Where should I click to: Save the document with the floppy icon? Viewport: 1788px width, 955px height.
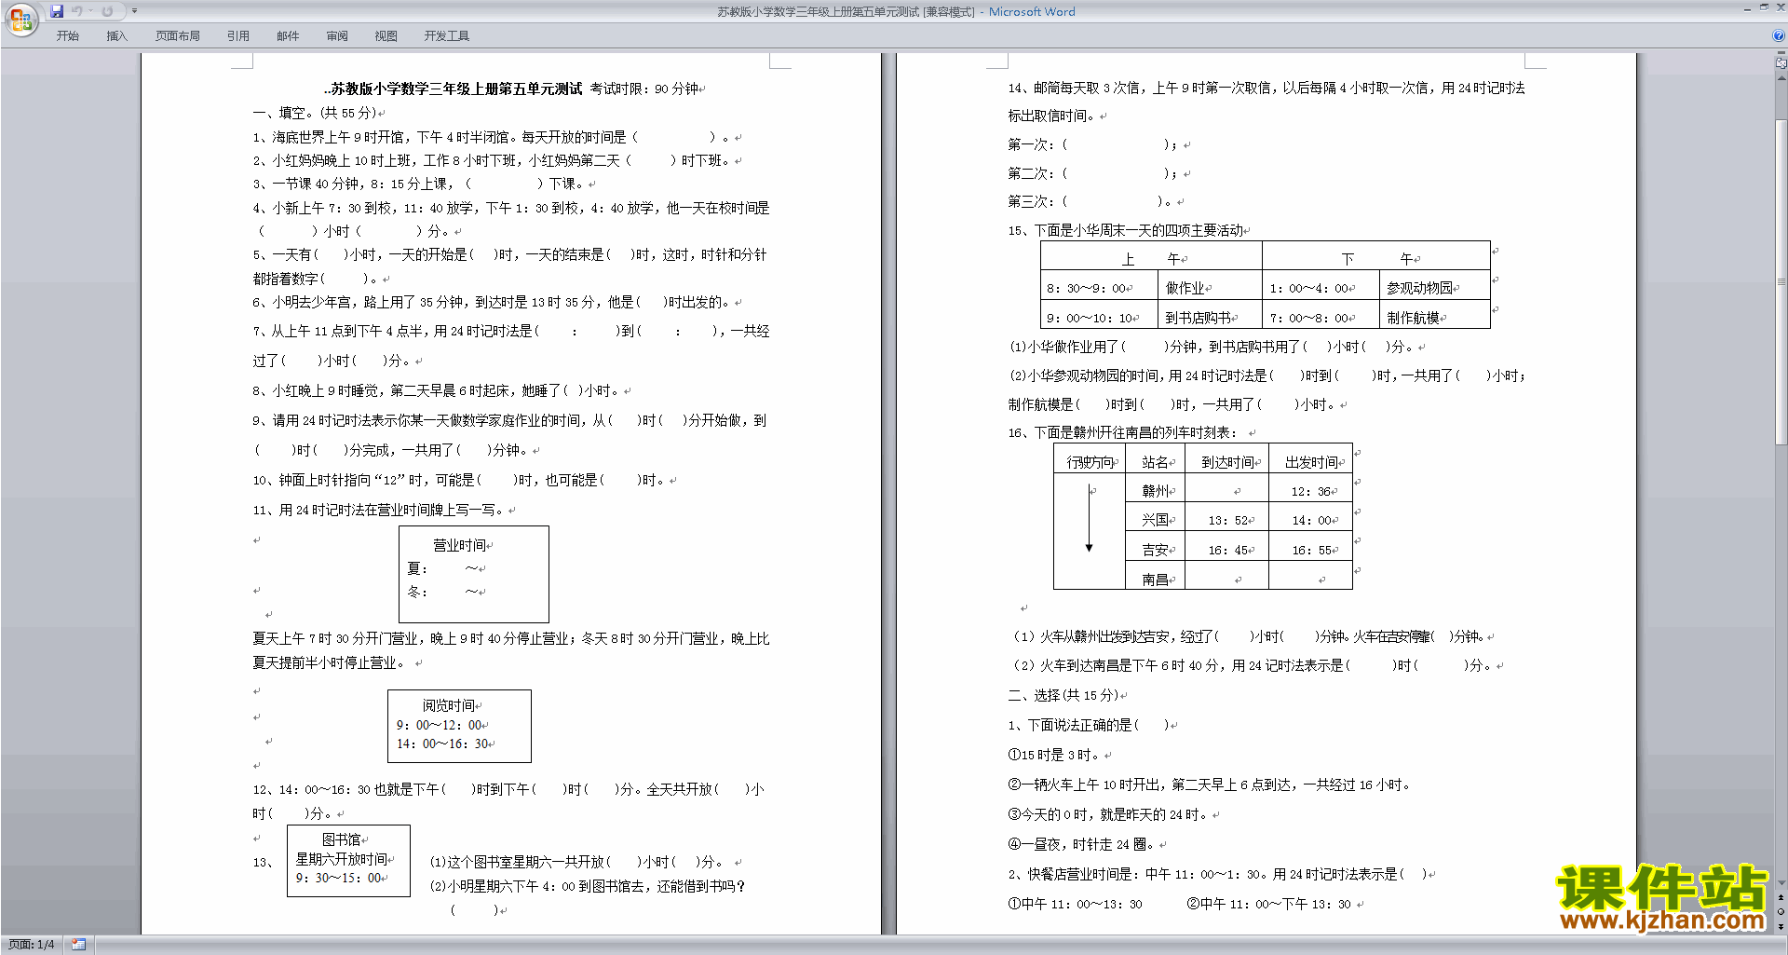pos(57,11)
